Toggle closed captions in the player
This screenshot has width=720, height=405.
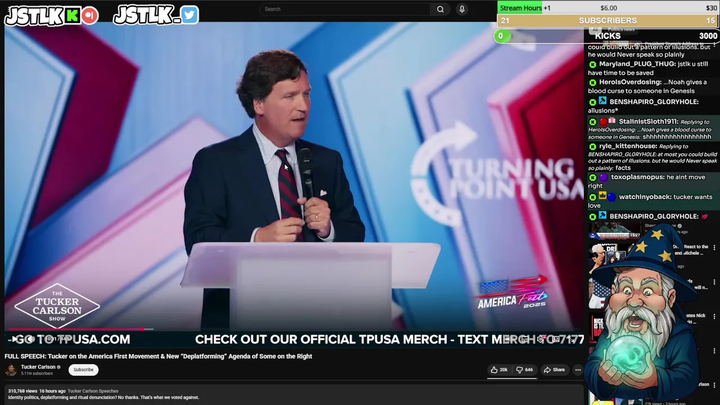[x=525, y=339]
